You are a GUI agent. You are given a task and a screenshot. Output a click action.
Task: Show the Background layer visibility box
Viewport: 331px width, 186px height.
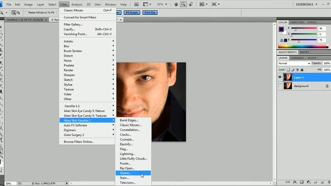280,86
